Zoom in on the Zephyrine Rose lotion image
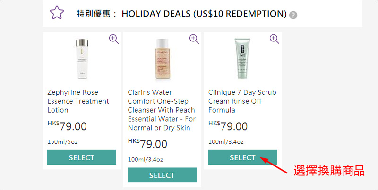The width and height of the screenshot is (378, 190). click(x=114, y=39)
